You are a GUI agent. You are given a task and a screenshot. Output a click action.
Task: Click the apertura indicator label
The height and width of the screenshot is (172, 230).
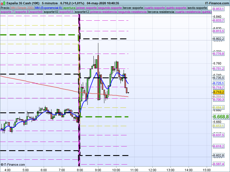tap(69, 8)
